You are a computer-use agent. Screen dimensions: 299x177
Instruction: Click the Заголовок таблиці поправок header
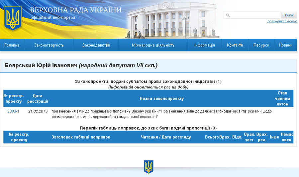click(x=81, y=137)
